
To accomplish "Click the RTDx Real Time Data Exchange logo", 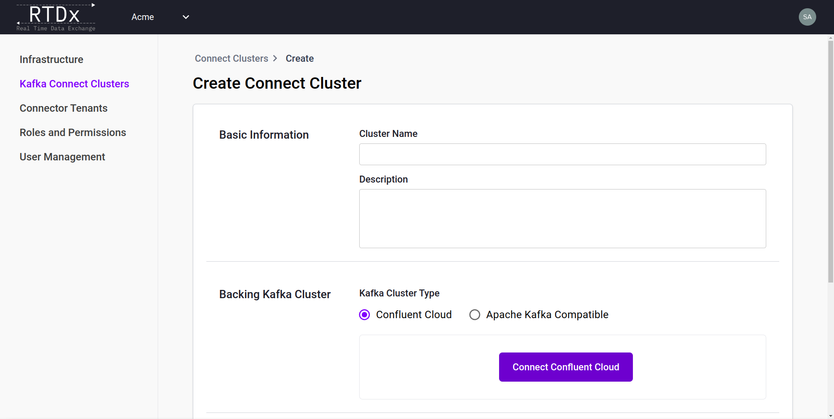I will coord(56,17).
